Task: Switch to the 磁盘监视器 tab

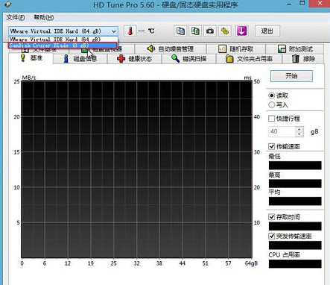Action: pos(102,49)
